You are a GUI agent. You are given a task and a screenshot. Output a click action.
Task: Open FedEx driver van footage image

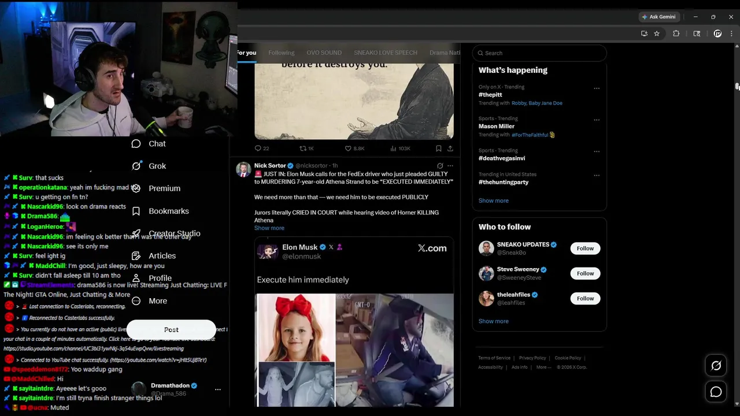pyautogui.click(x=395, y=350)
